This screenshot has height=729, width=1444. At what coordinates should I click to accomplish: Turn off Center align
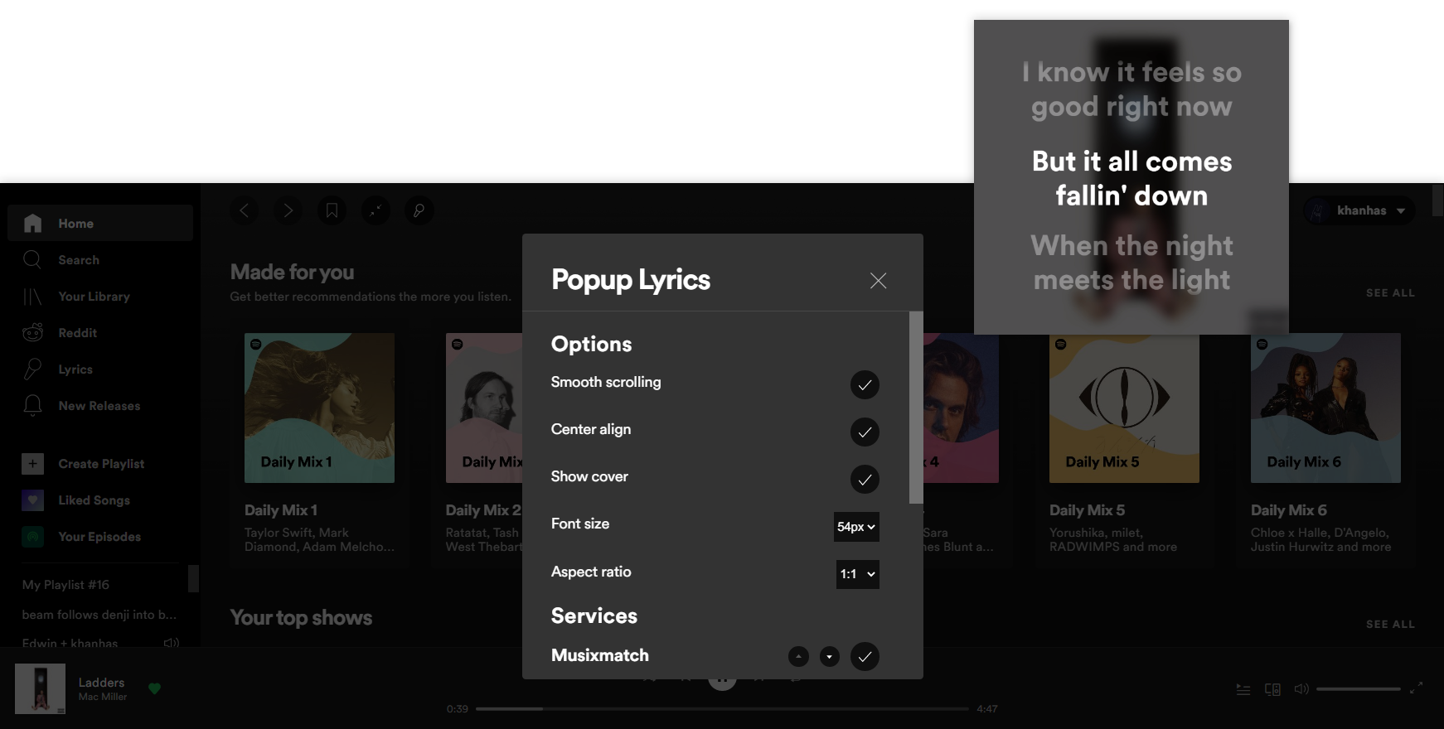pyautogui.click(x=865, y=432)
